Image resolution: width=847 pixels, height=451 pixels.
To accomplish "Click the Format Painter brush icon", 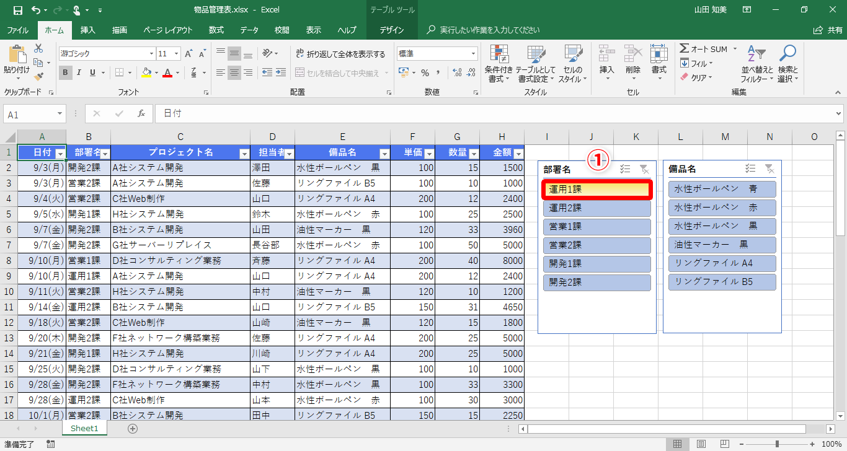I will [x=38, y=77].
